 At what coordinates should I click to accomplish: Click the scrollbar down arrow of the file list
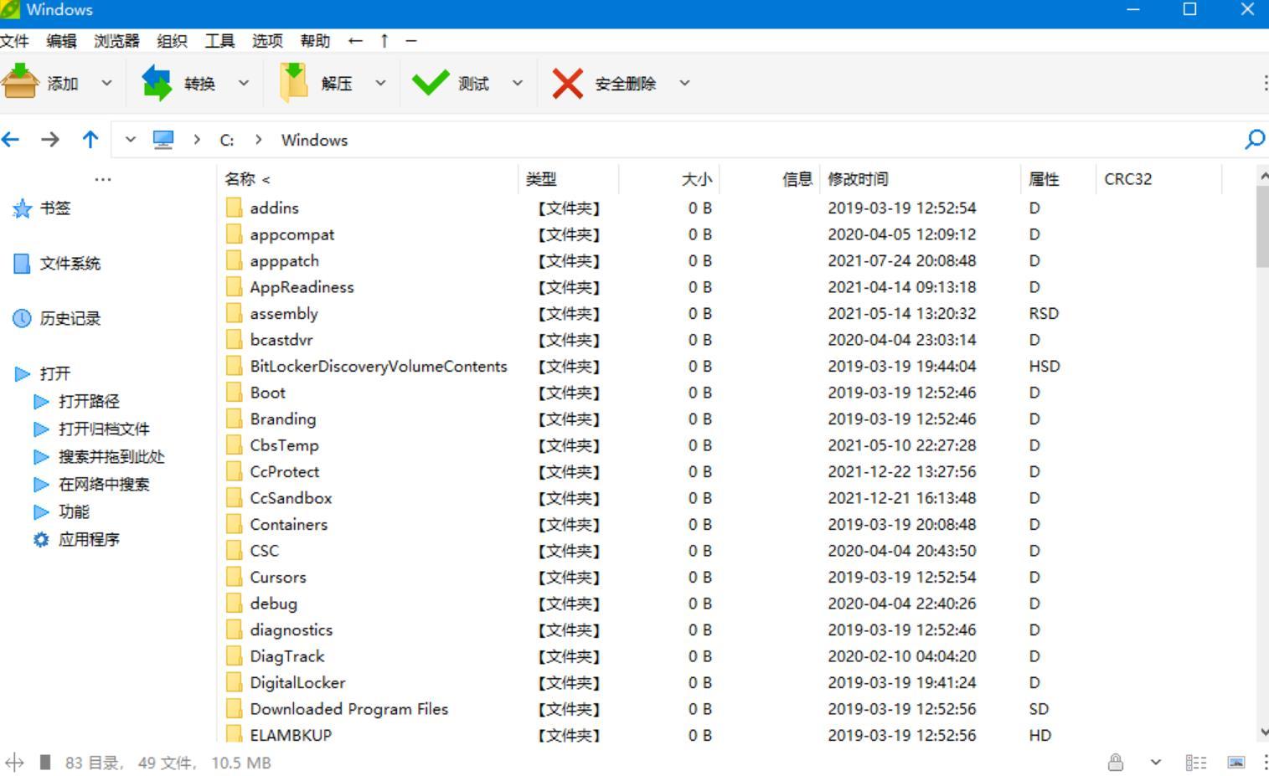pyautogui.click(x=1263, y=732)
